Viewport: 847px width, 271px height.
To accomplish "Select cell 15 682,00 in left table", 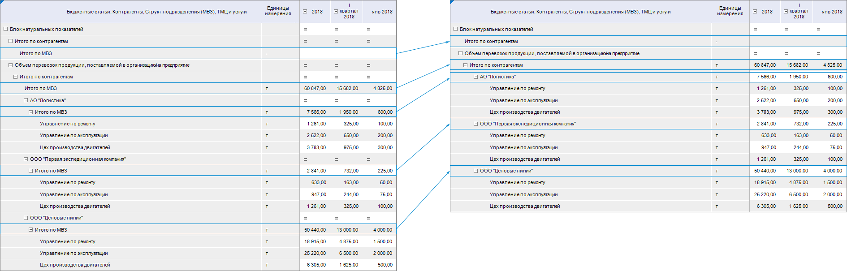I will tap(347, 88).
